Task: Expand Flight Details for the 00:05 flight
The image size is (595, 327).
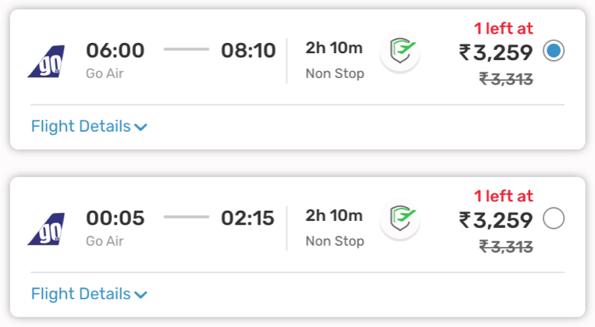Action: pyautogui.click(x=89, y=294)
